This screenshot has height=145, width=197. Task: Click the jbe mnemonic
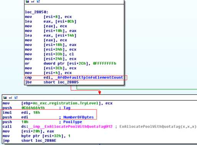click(x=28, y=82)
